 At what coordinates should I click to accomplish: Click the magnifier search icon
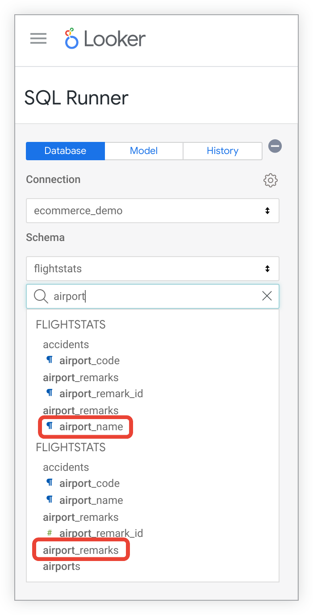pyautogui.click(x=41, y=296)
